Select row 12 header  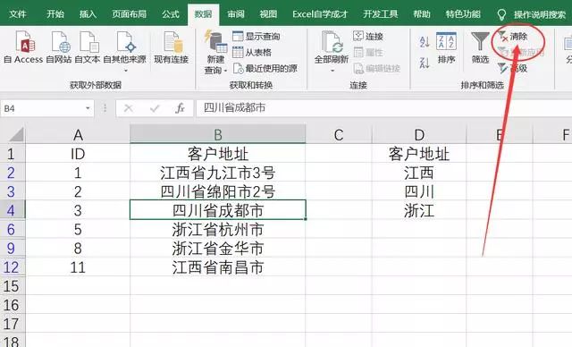tap(13, 267)
